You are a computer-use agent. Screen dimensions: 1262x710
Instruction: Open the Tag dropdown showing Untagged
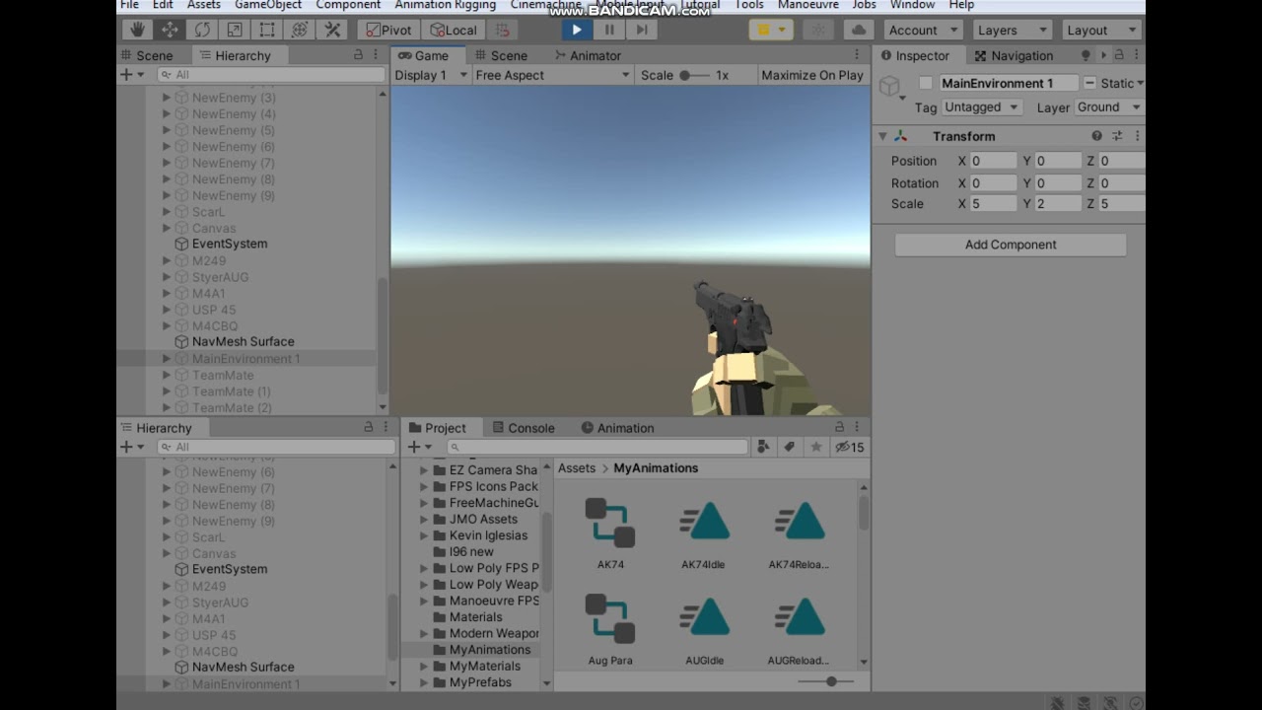981,106
